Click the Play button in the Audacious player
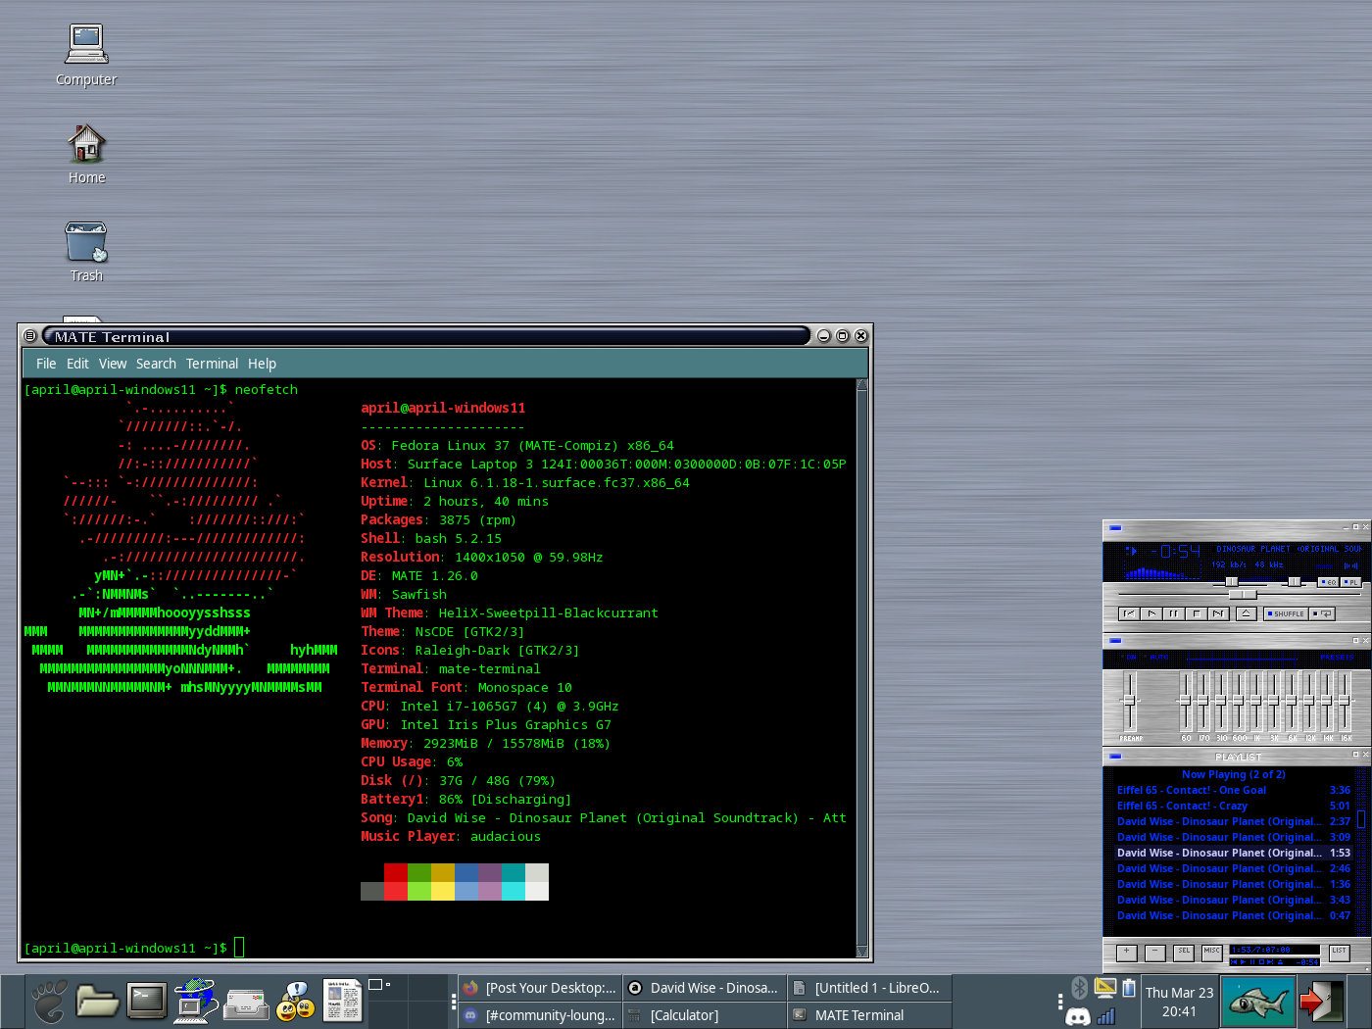1372x1029 pixels. (1151, 613)
